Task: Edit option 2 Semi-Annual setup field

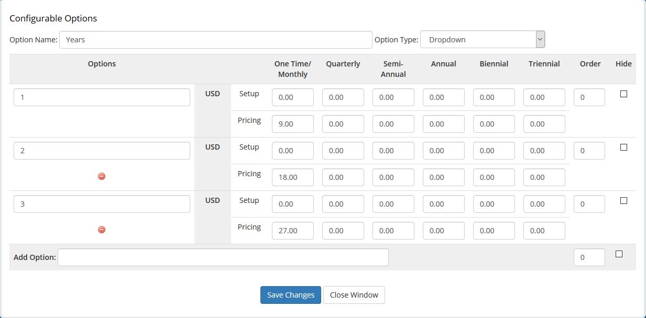Action: [393, 151]
